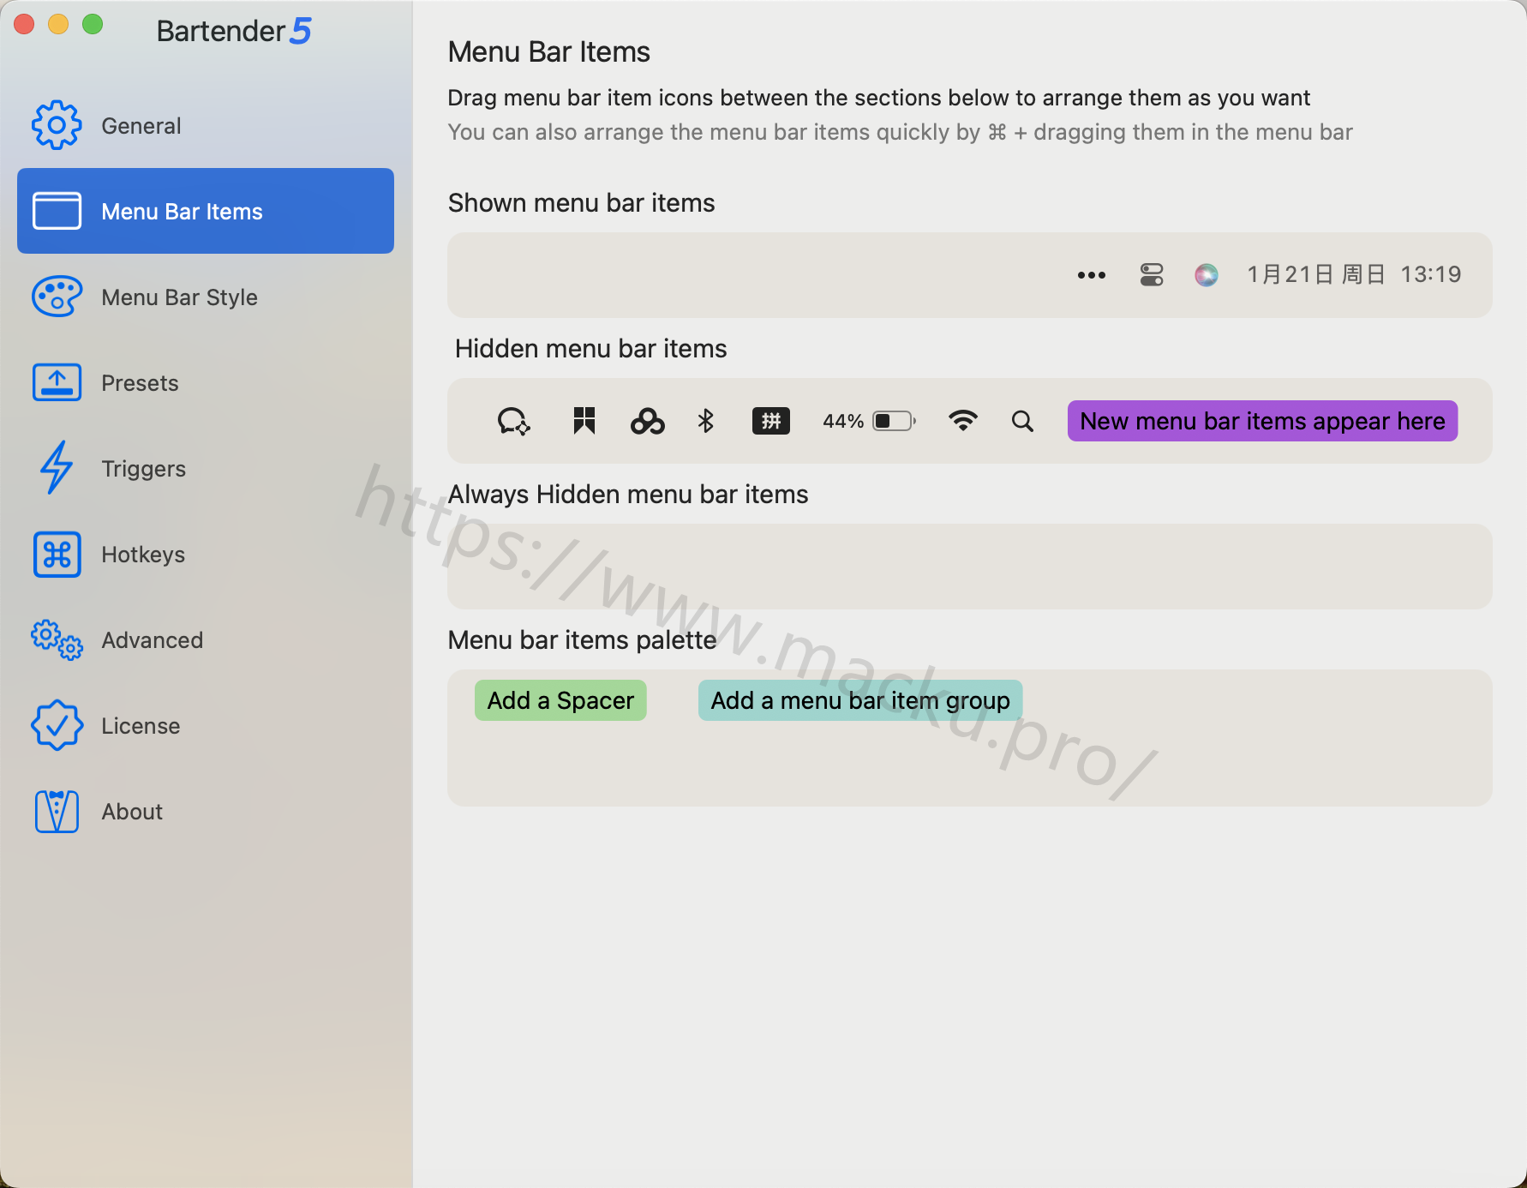
Task: Click the Menu Bar Items window icon
Action: 57,211
